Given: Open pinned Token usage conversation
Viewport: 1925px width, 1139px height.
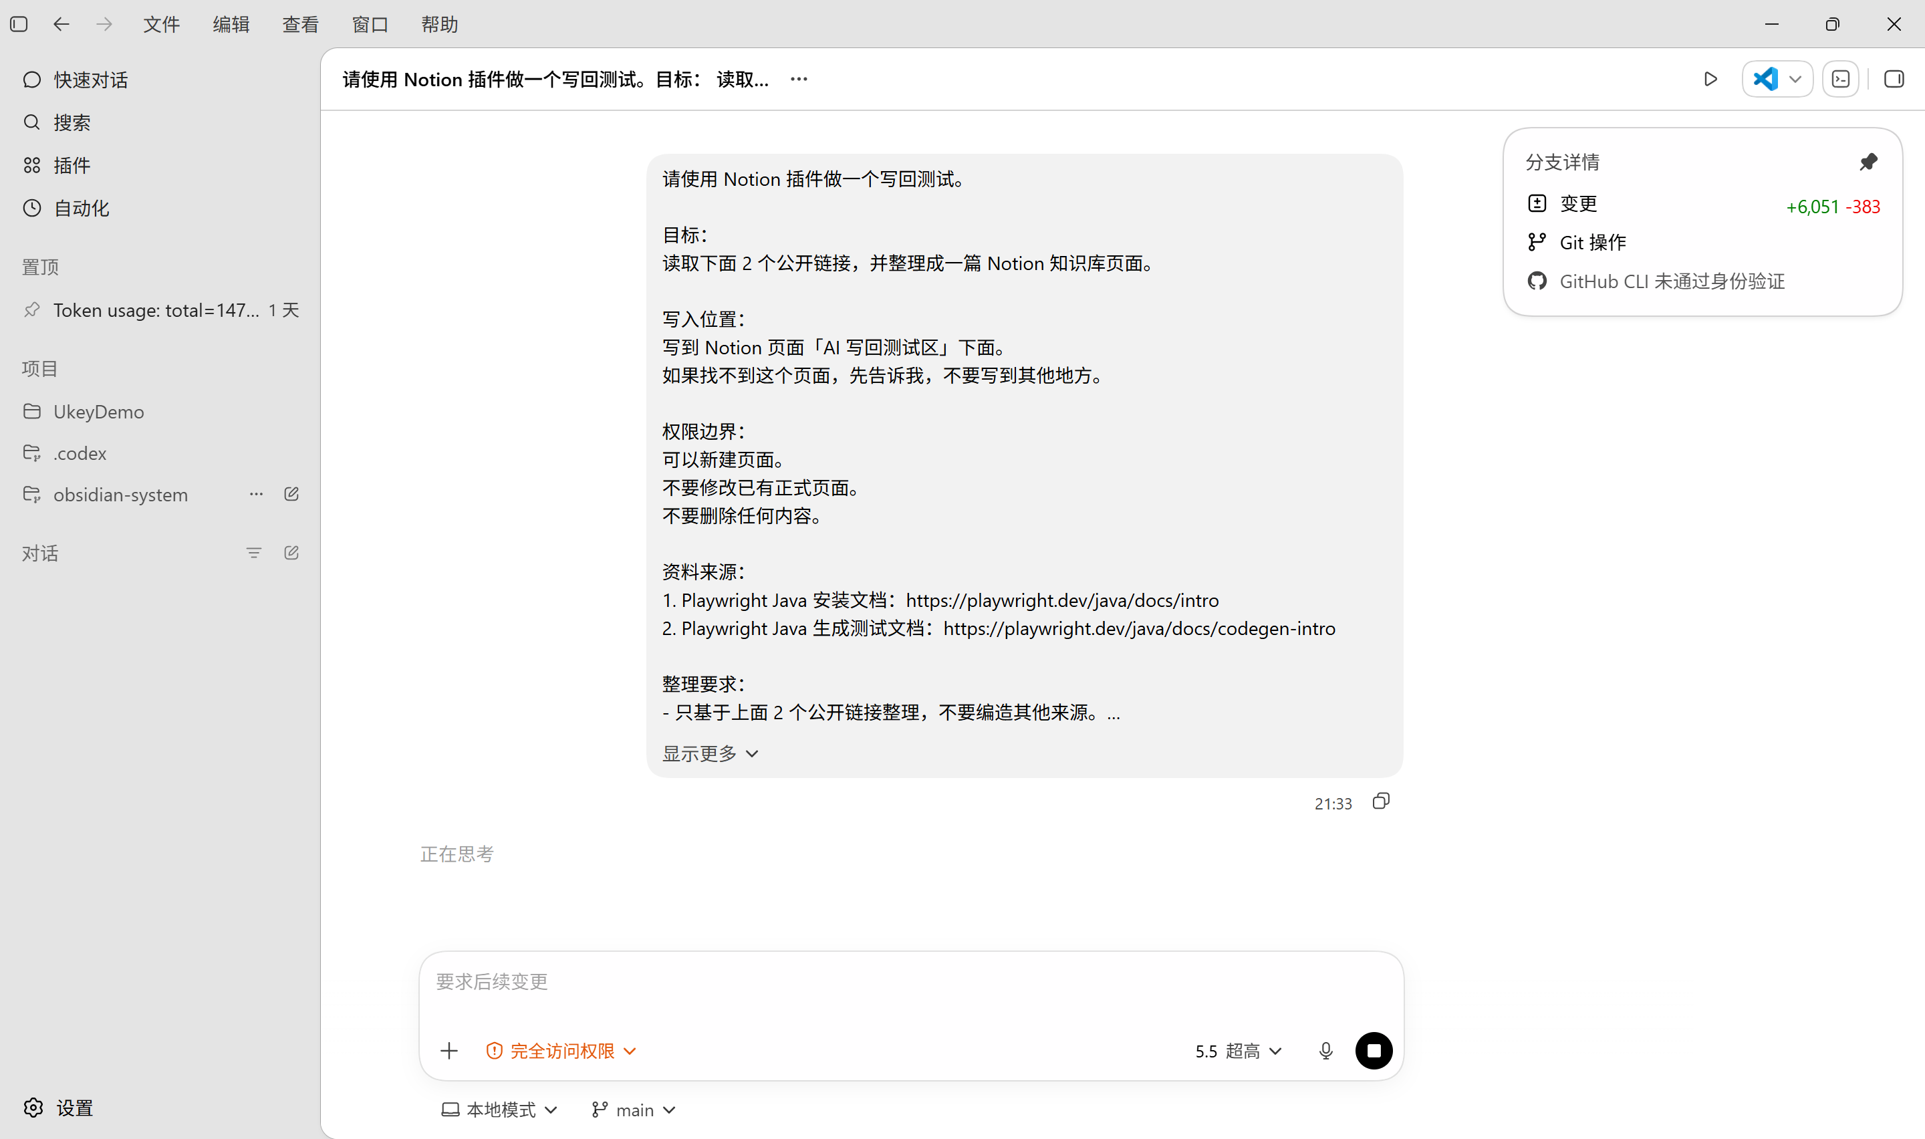Looking at the screenshot, I should click(x=160, y=310).
